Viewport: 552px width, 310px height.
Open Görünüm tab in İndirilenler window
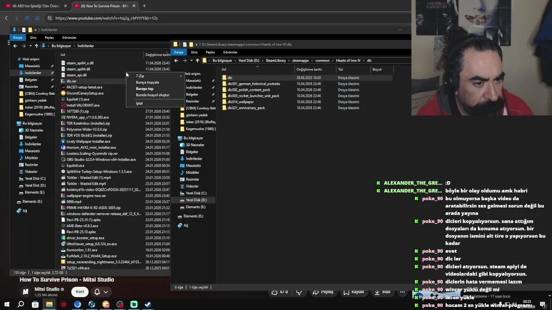69,37
